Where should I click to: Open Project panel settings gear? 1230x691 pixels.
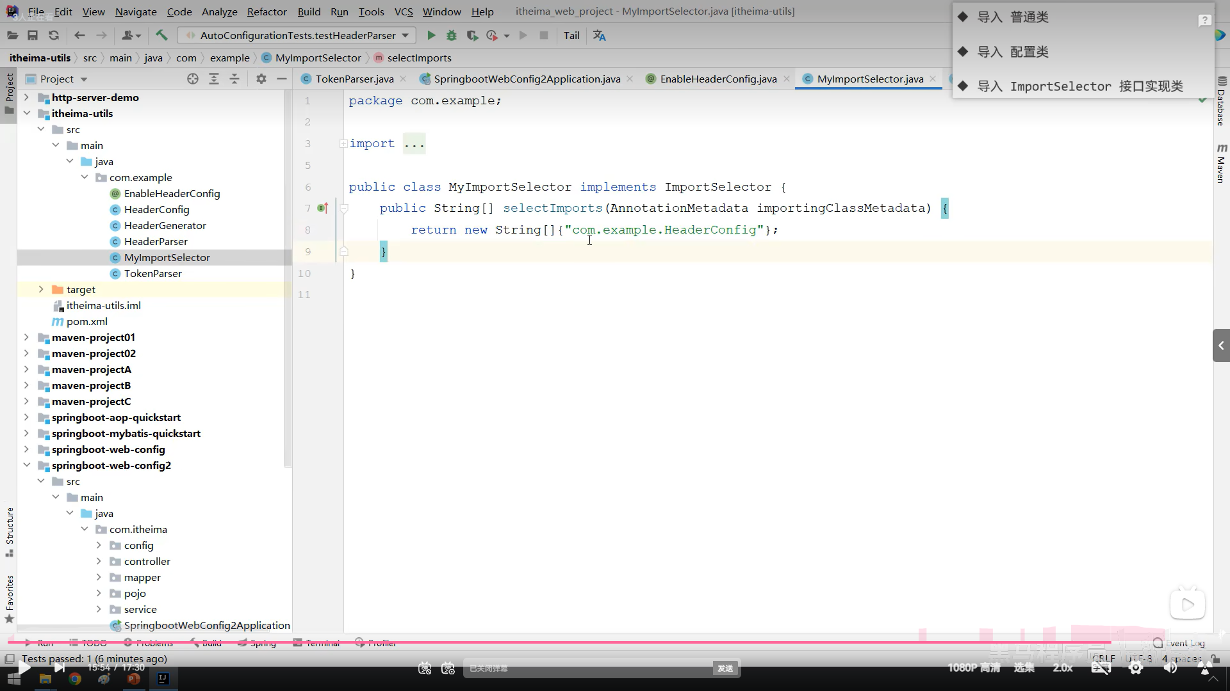point(261,79)
